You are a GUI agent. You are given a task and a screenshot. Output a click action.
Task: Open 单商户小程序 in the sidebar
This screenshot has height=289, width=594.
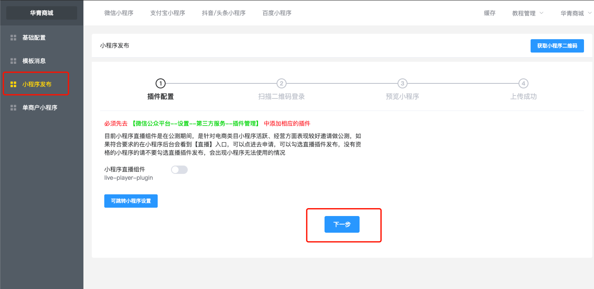42,108
